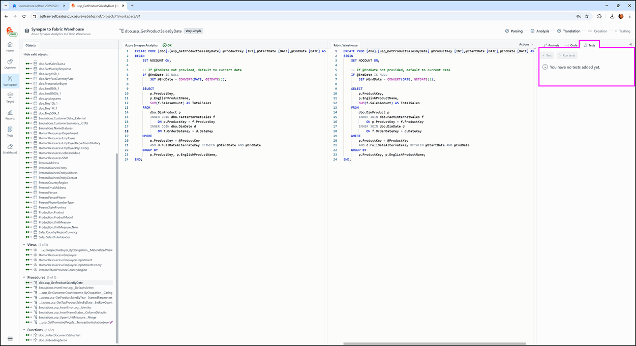Viewport: 636px width, 346px height.
Task: Click the Very simple complexity badge
Action: tap(193, 31)
